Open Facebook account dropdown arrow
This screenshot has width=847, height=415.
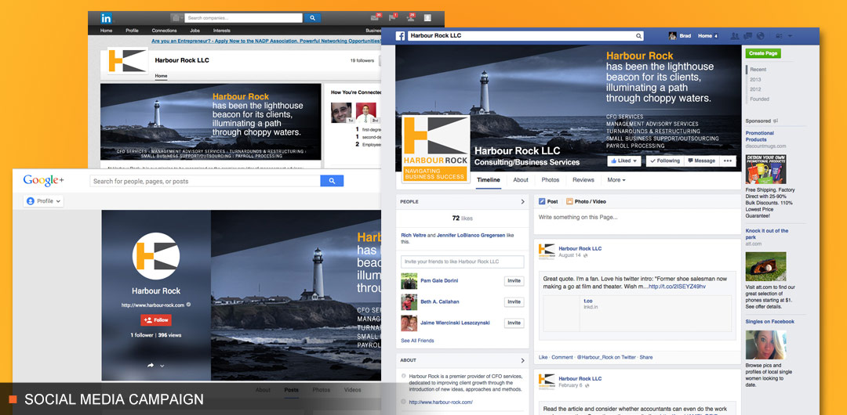click(x=791, y=36)
